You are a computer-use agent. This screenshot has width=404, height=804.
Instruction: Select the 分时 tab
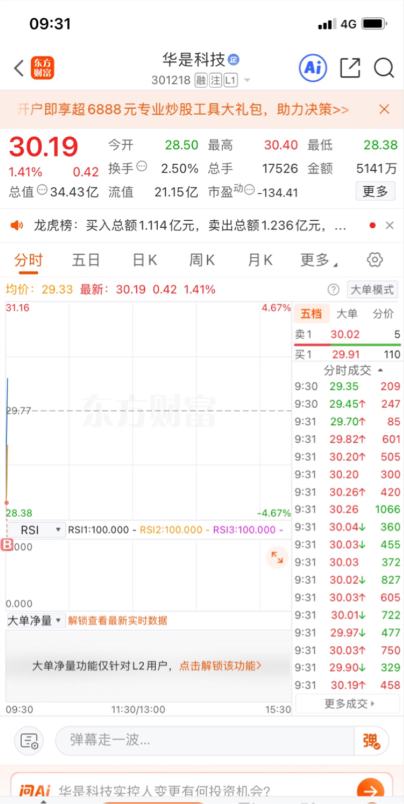tap(28, 260)
